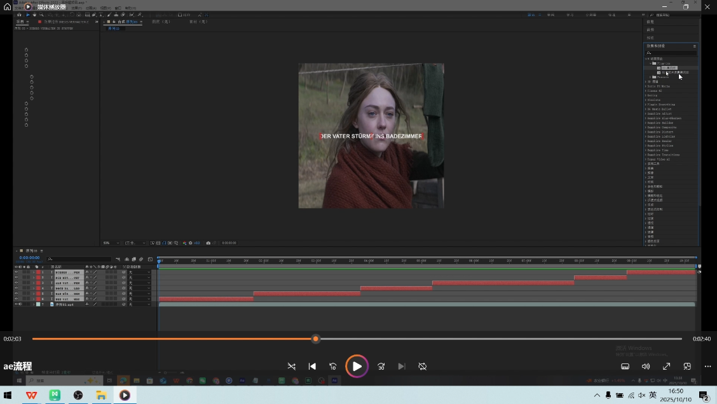Open the Windows Start menu
The width and height of the screenshot is (717, 404).
pos(8,395)
